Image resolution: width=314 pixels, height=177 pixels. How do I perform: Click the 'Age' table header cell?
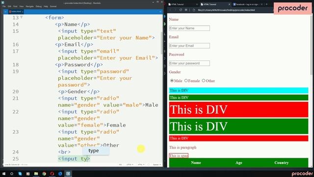(239, 163)
